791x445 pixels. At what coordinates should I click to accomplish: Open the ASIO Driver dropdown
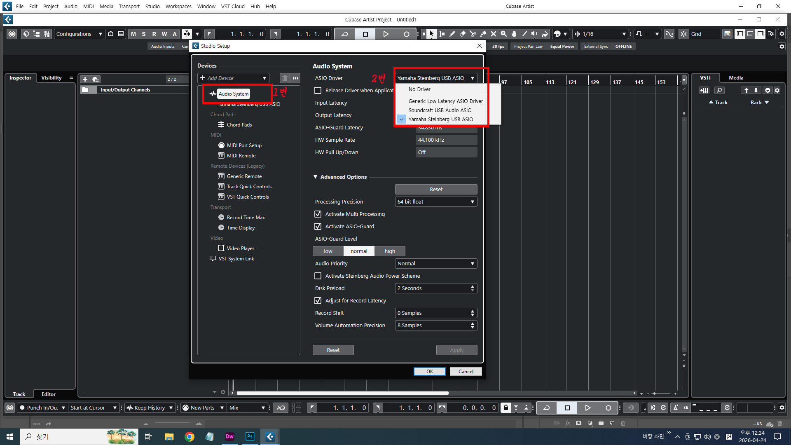click(x=436, y=78)
